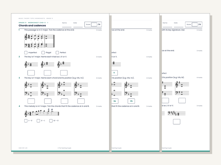The height and width of the screenshot is (165, 221).
Task: Click the answer box filled with V
Action: pos(114,73)
